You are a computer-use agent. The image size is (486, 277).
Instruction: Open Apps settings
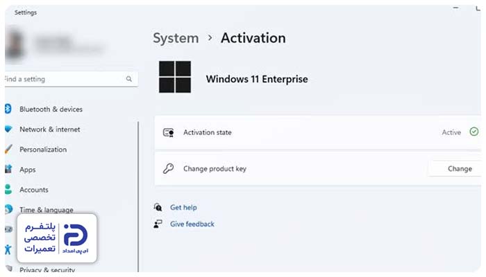pyautogui.click(x=28, y=170)
